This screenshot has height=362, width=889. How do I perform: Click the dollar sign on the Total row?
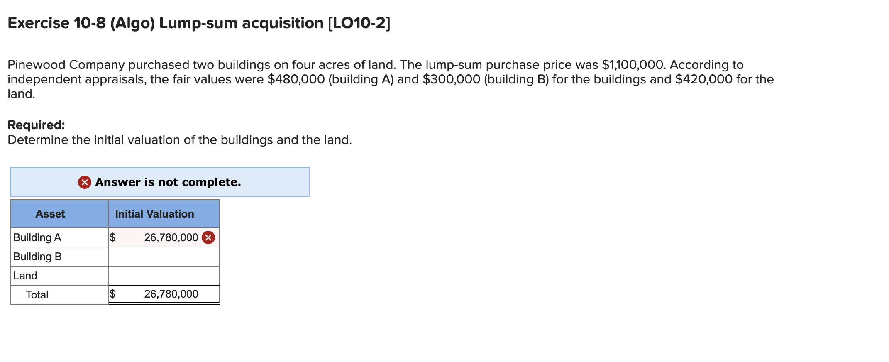pyautogui.click(x=112, y=294)
